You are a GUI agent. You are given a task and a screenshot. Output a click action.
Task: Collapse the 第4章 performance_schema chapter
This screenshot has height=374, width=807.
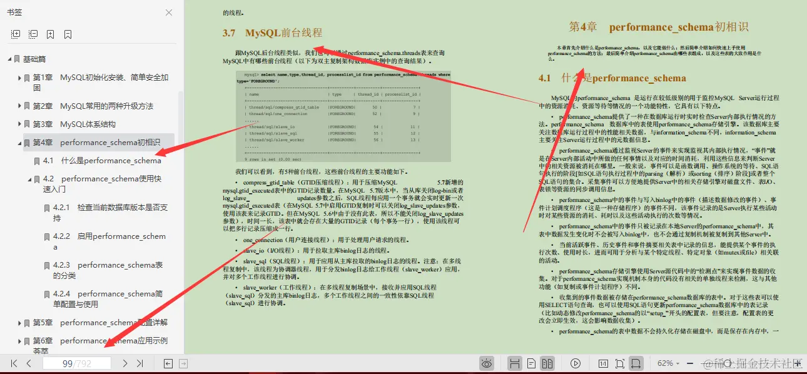coord(21,143)
